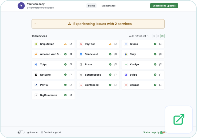Click the flag icon on ShipStation card
Image resolution: width=197 pixels, height=138 pixels.
pos(71,44)
